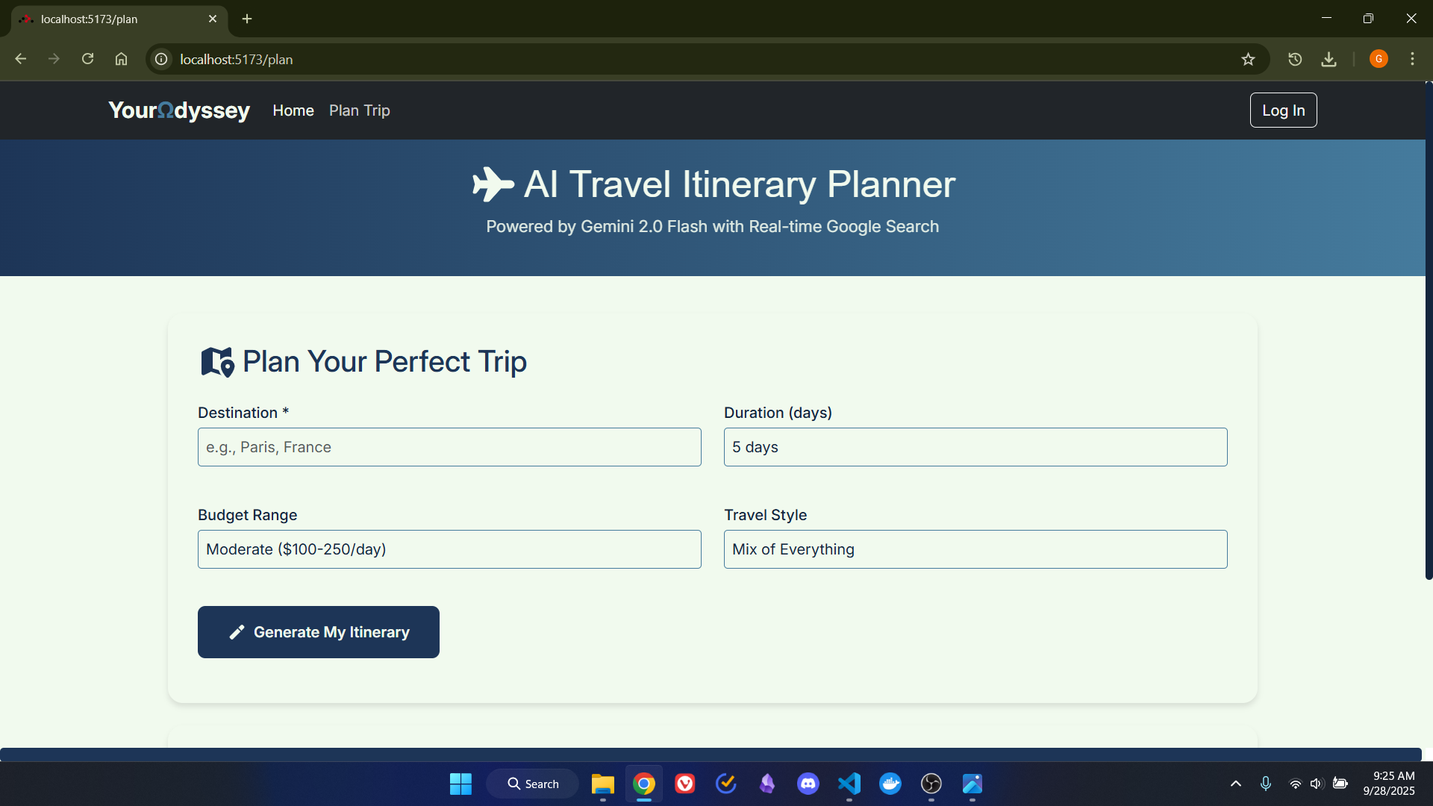1433x806 pixels.
Task: Click the browser home icon
Action: pyautogui.click(x=121, y=59)
